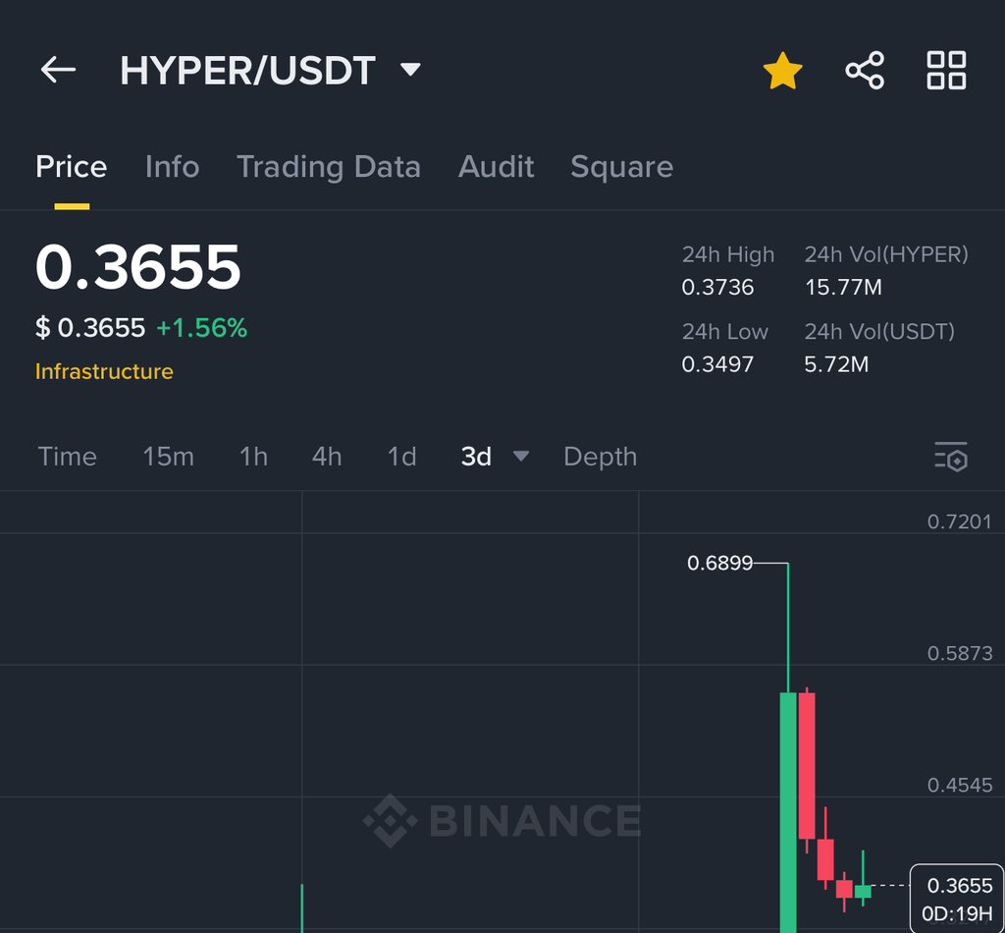Choose the 1h interval
Image resolution: width=1005 pixels, height=933 pixels.
click(x=253, y=457)
